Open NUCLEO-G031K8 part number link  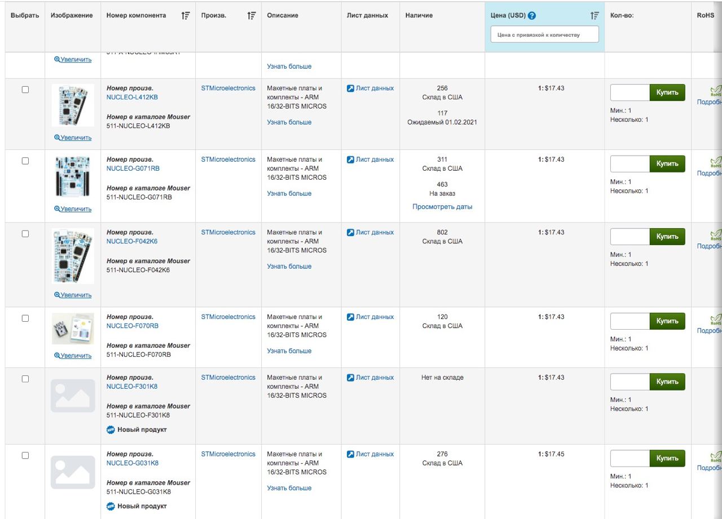click(133, 463)
